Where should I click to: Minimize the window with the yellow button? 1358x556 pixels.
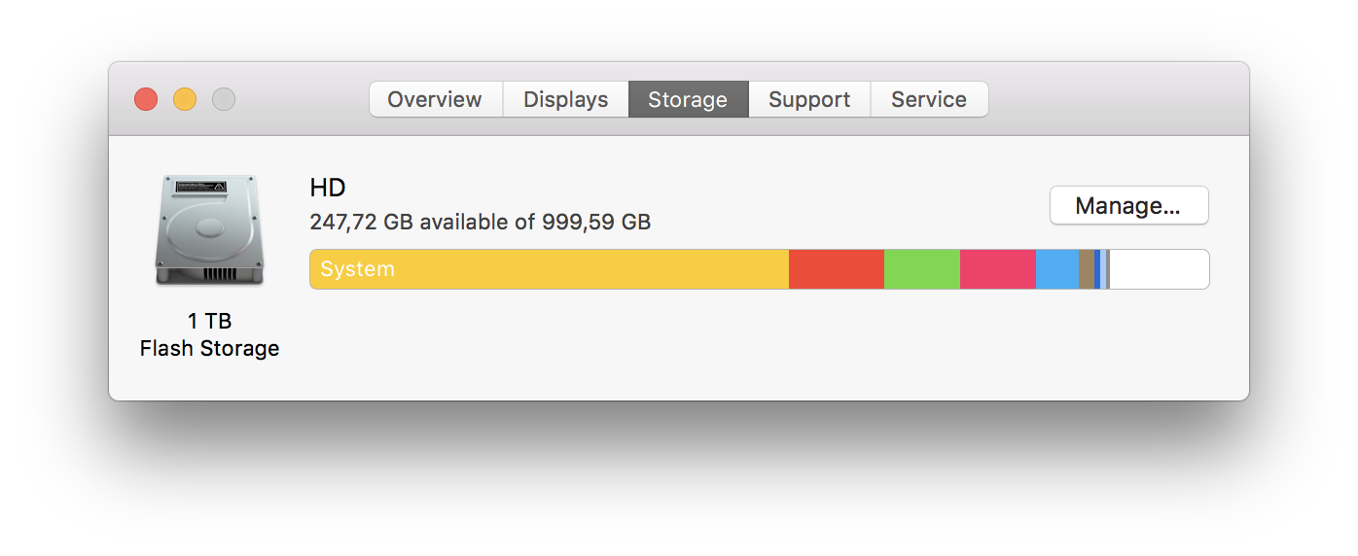click(x=185, y=99)
